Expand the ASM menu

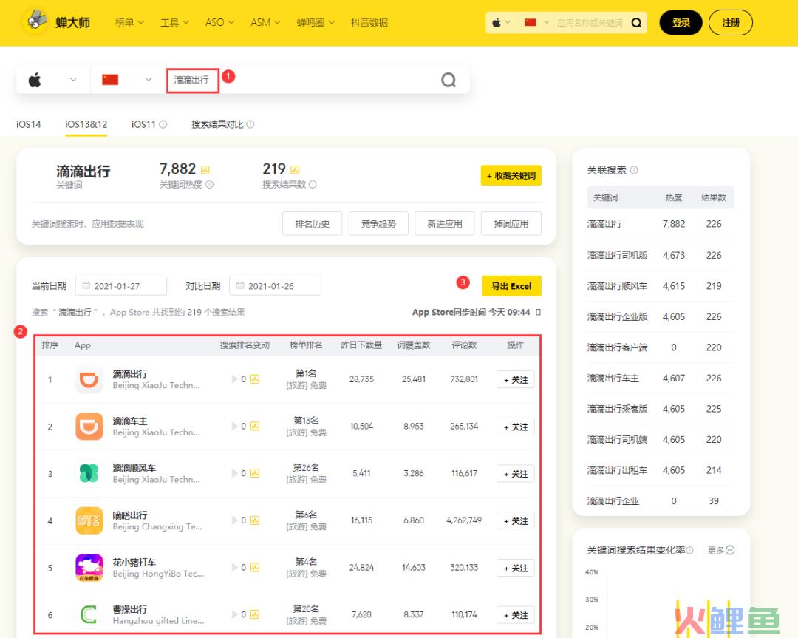pos(265,22)
